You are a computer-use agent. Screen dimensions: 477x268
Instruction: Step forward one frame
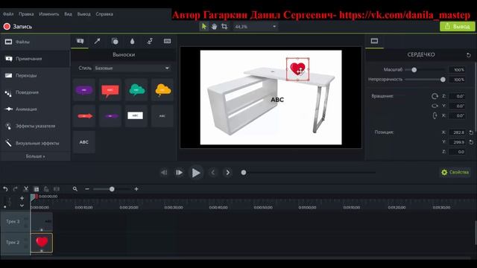click(x=179, y=173)
